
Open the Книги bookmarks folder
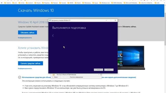(x=37, y=3)
